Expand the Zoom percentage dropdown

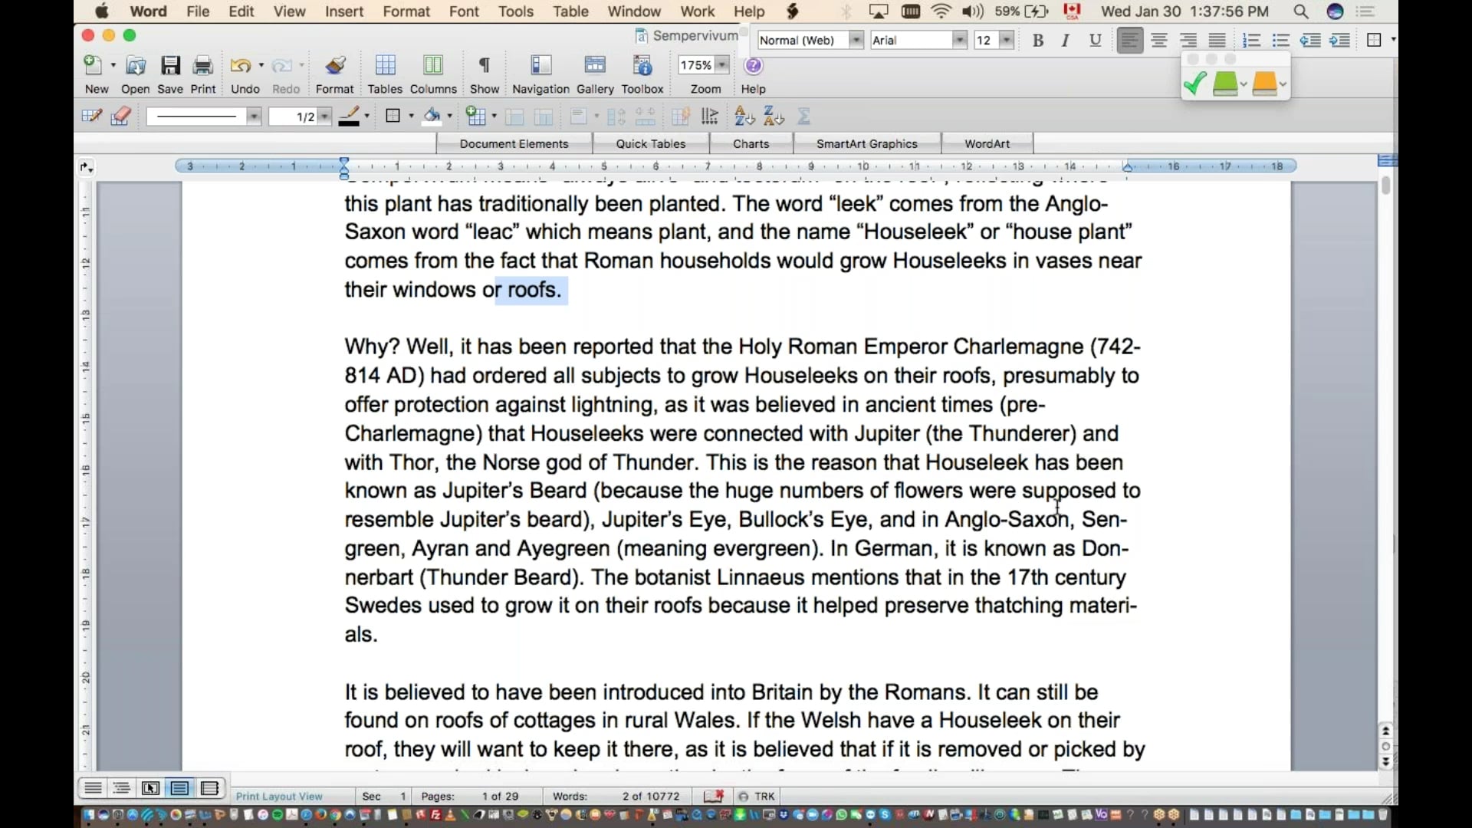pos(722,65)
